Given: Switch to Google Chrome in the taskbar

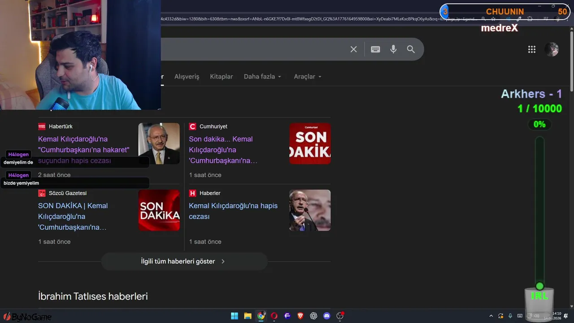Looking at the screenshot, I should coord(261,316).
